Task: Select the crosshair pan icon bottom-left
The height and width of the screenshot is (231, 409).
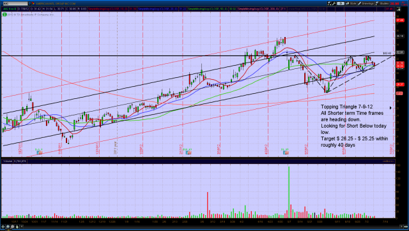Action: click(x=3, y=227)
